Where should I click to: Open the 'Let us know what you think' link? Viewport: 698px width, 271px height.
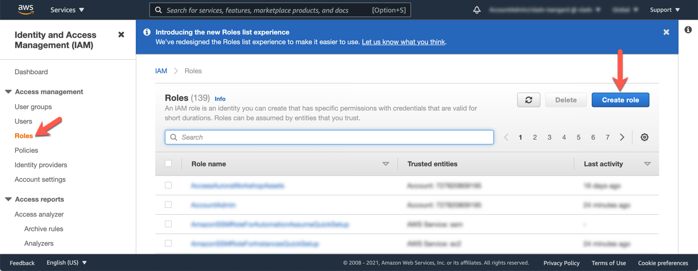pos(403,42)
